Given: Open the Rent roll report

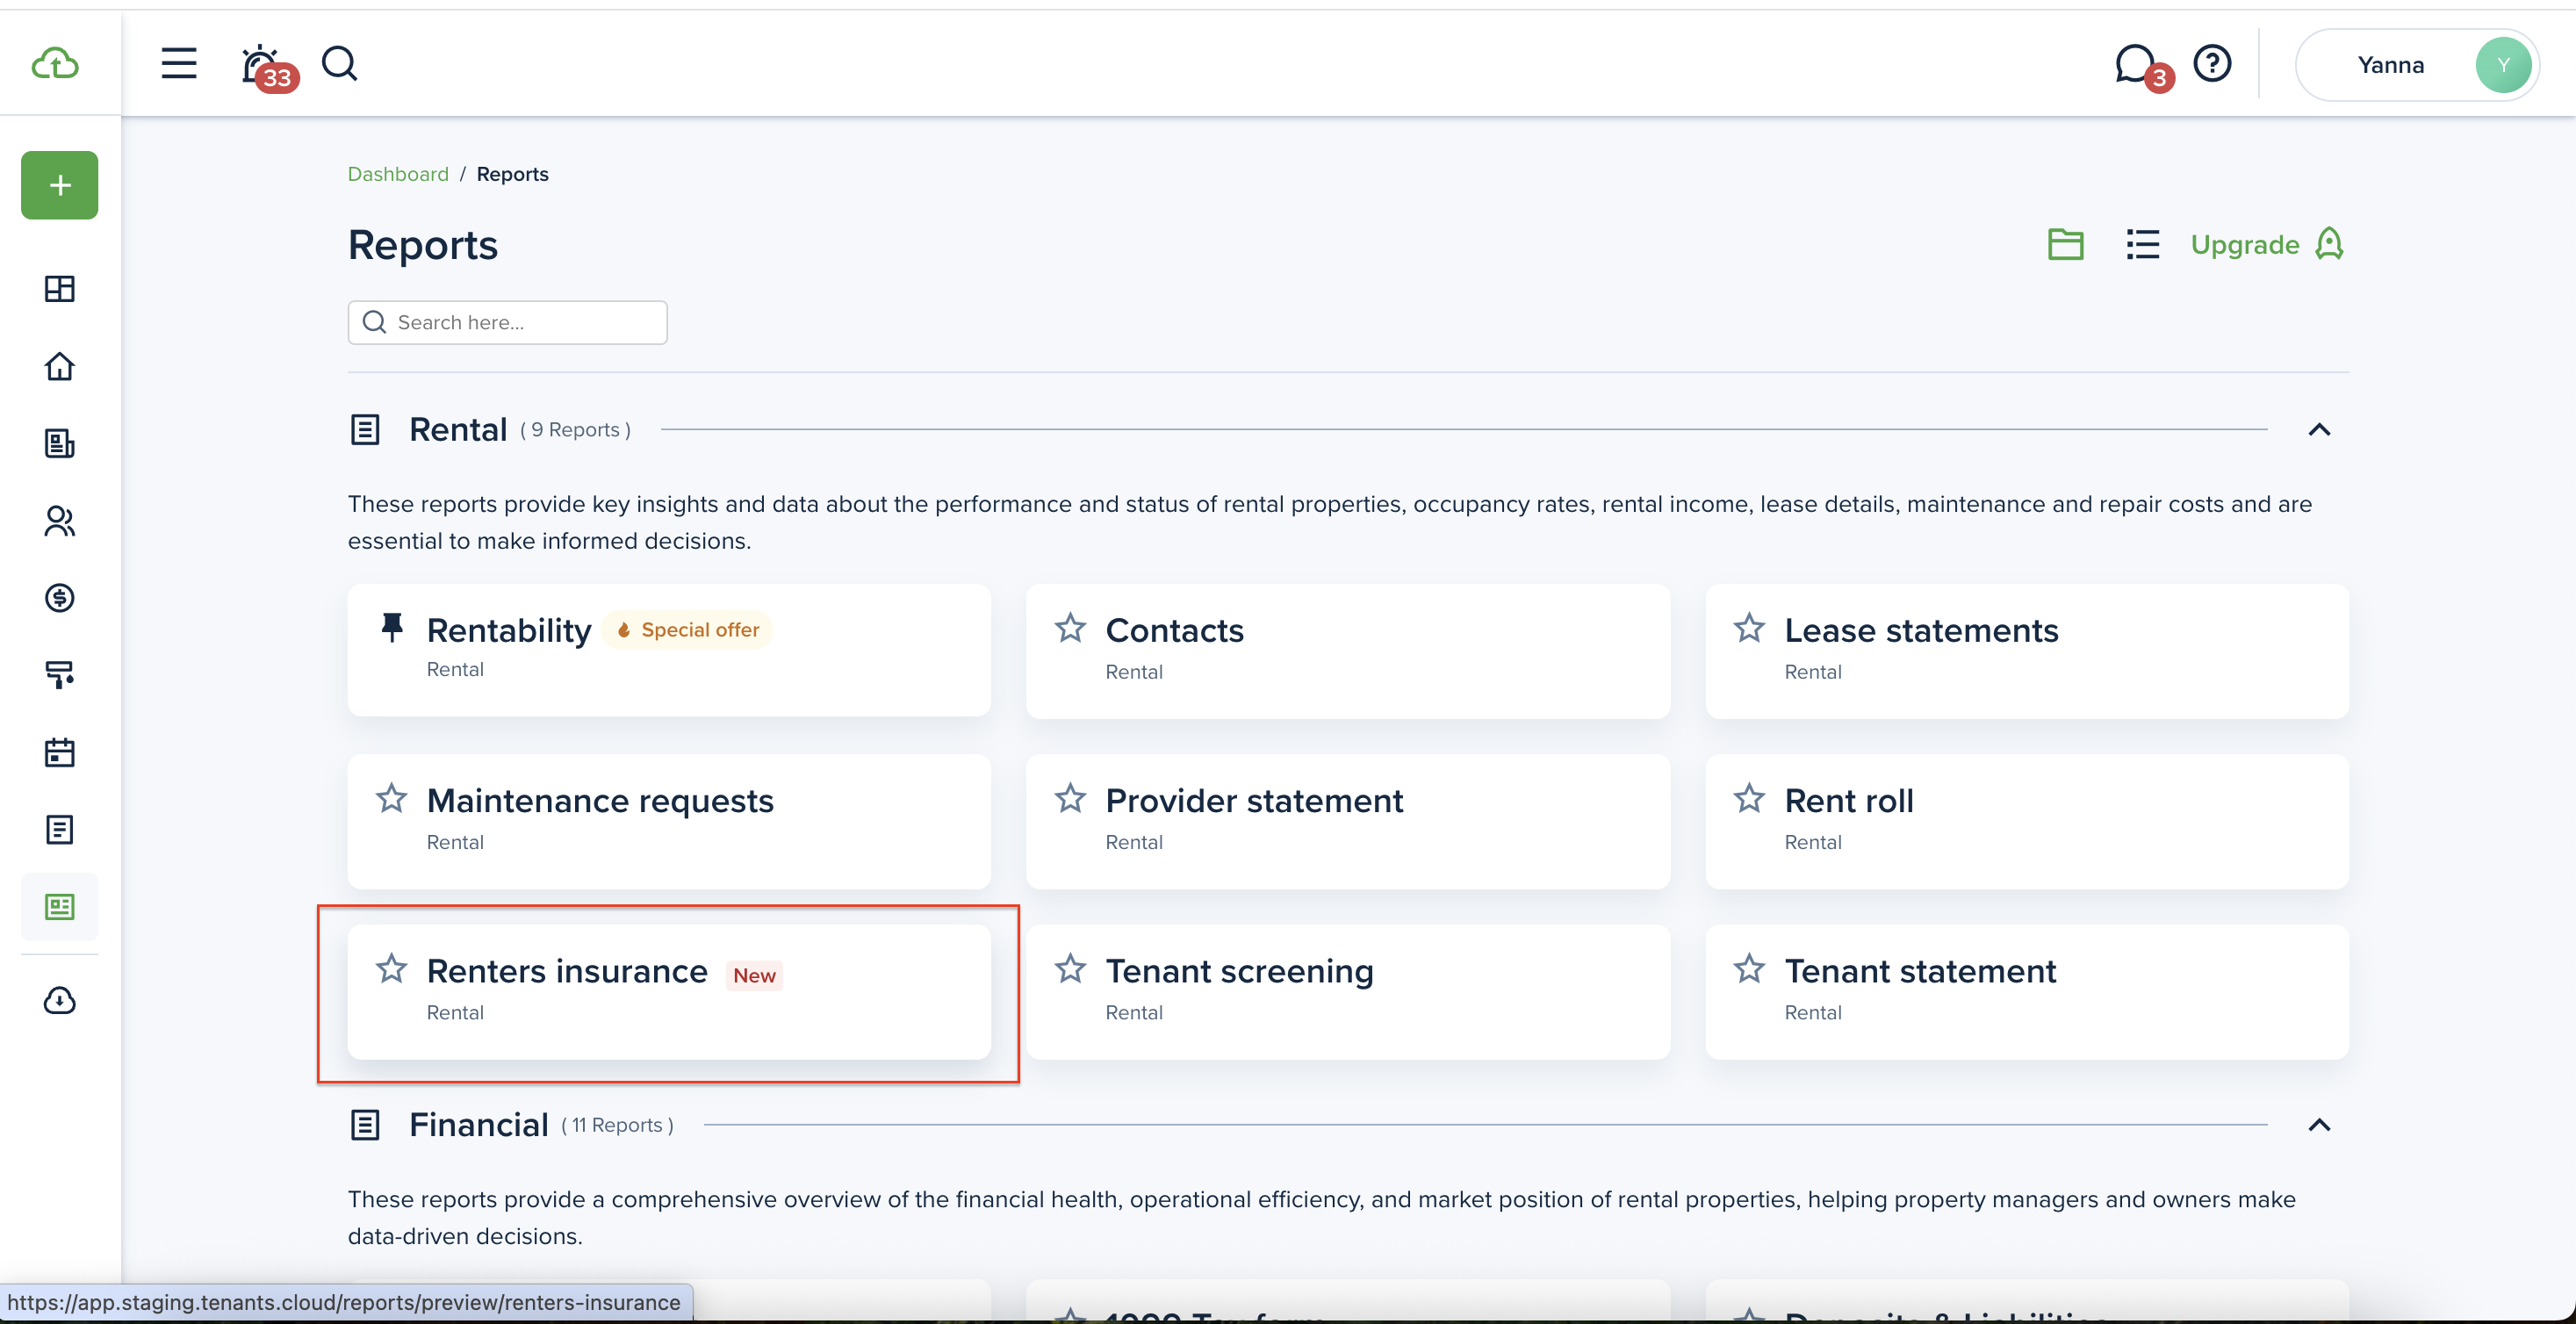Looking at the screenshot, I should (x=2027, y=821).
